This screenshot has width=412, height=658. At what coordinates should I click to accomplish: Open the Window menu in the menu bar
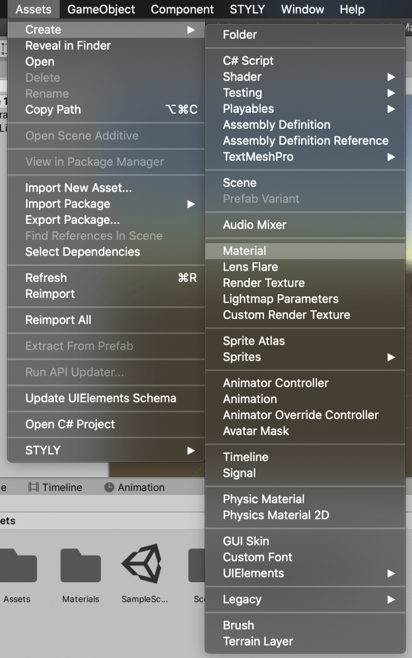pyautogui.click(x=302, y=9)
